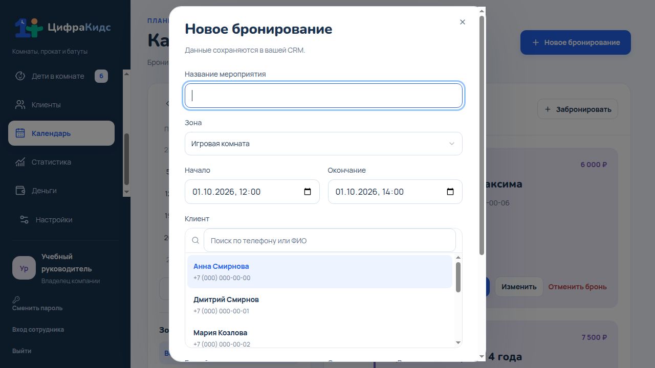Click the dialog's vertical scrollbar thumb

(x=482, y=135)
